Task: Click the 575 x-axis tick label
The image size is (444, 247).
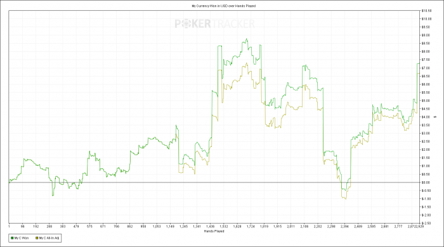Action: tap(89, 226)
